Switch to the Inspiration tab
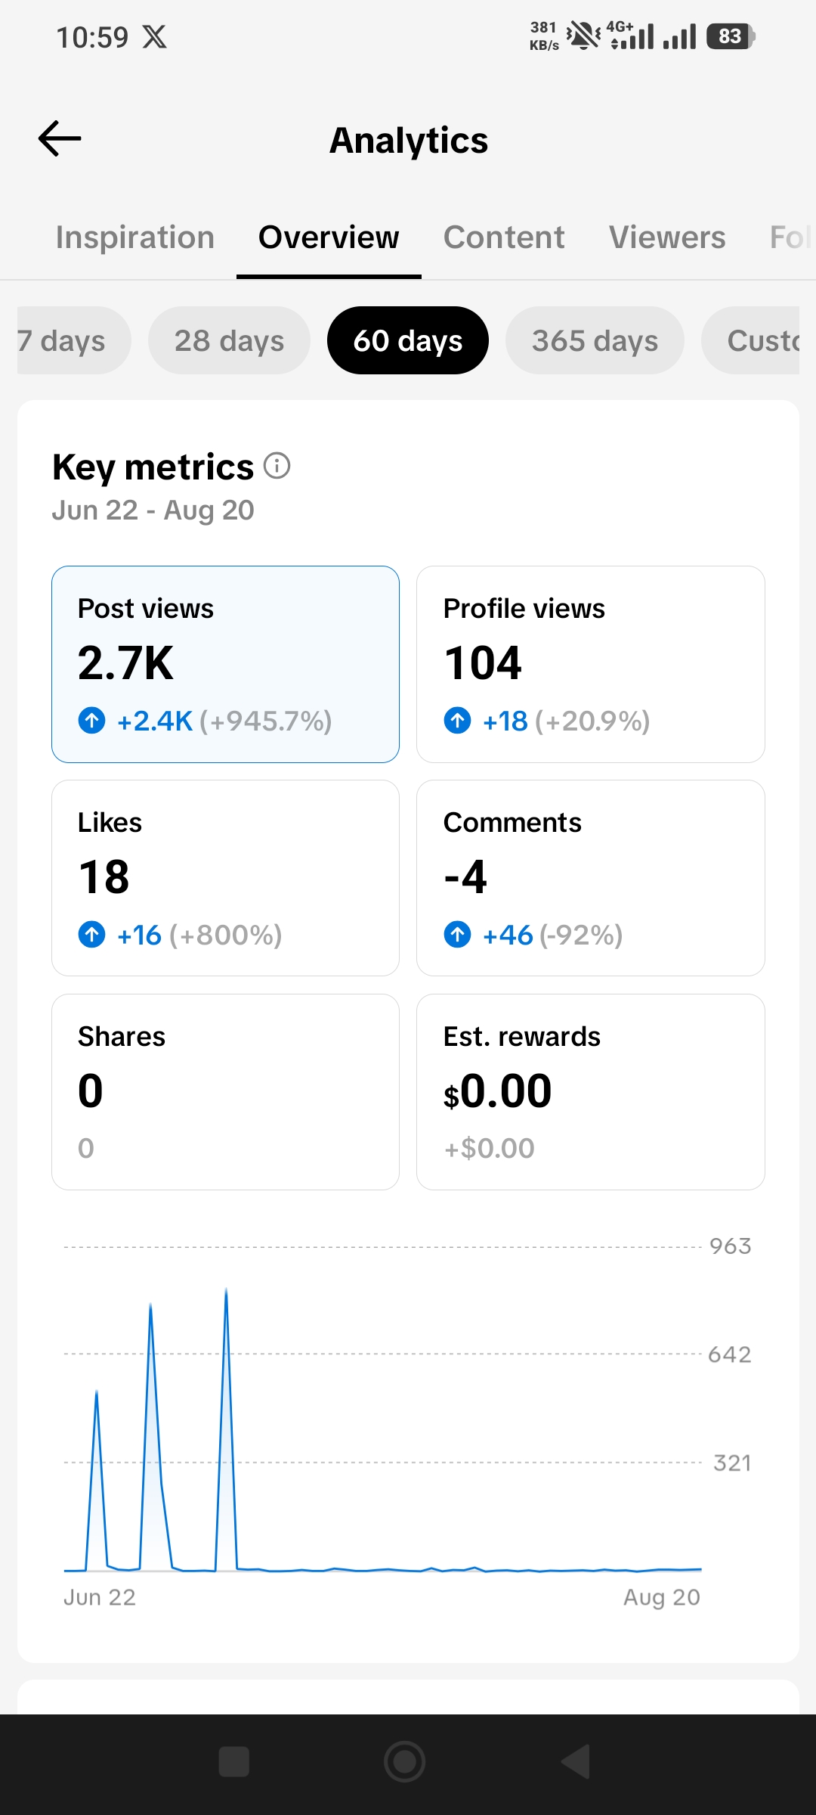This screenshot has height=1815, width=816. tap(135, 237)
